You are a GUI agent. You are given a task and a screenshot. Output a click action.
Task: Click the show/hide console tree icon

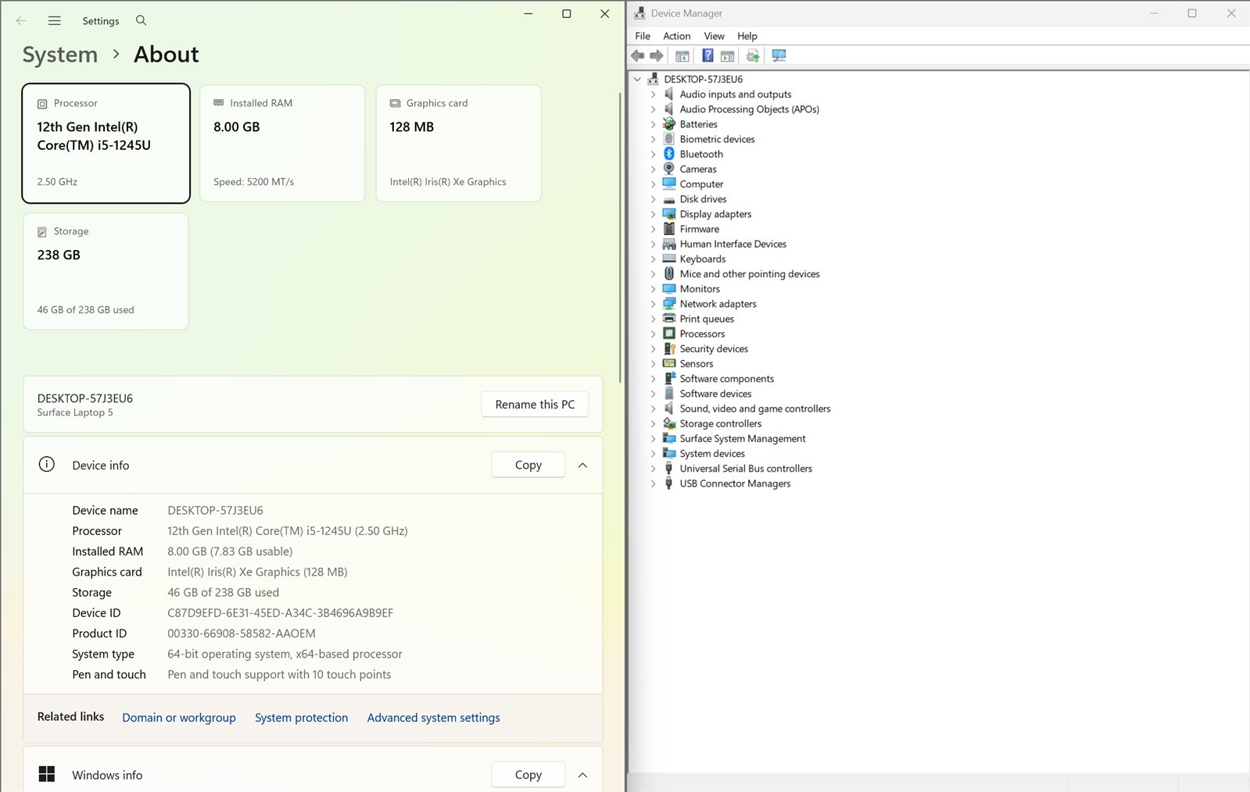tap(682, 55)
